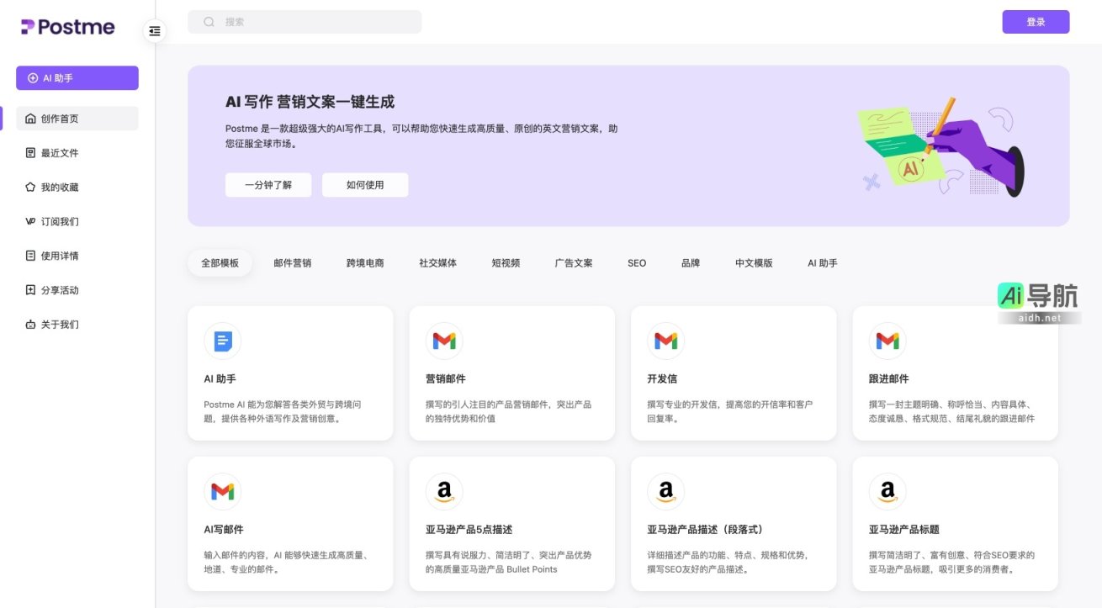Click the Postme logo
Screen dimensions: 1102x608
pyautogui.click(x=66, y=26)
